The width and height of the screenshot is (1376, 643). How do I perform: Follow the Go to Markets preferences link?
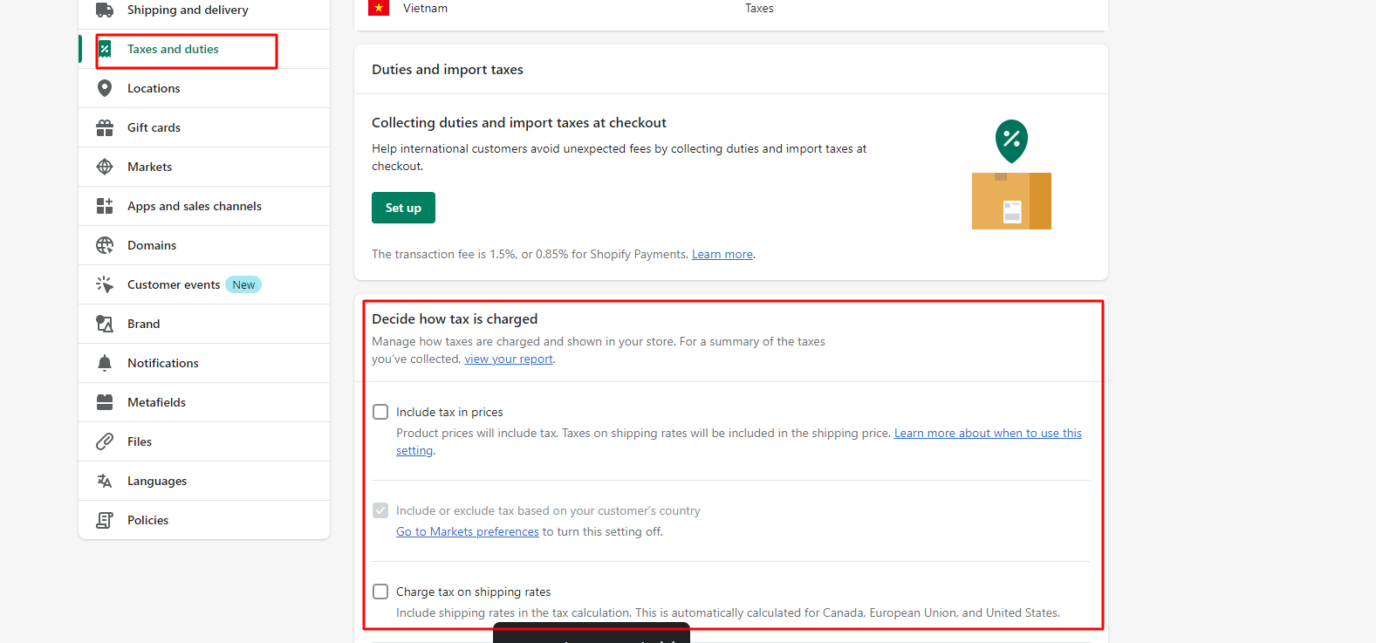(468, 532)
